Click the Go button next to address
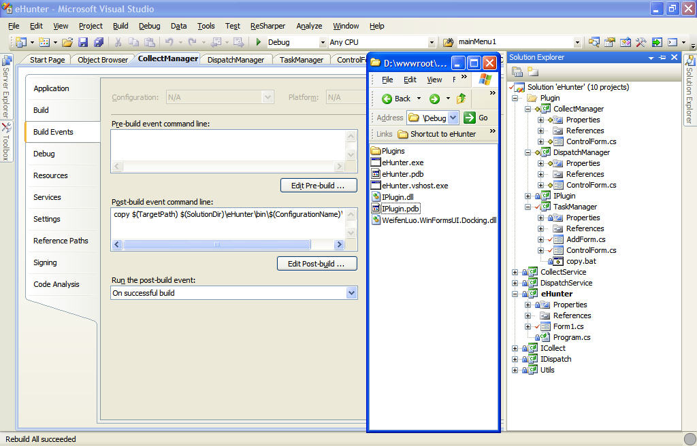Image resolution: width=697 pixels, height=446 pixels. coord(476,118)
